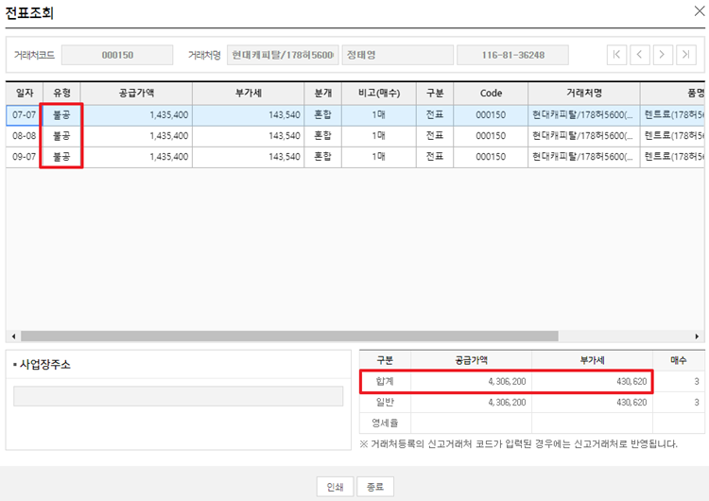
Task: Click 불공 type in the 09-07 row
Action: pyautogui.click(x=61, y=157)
